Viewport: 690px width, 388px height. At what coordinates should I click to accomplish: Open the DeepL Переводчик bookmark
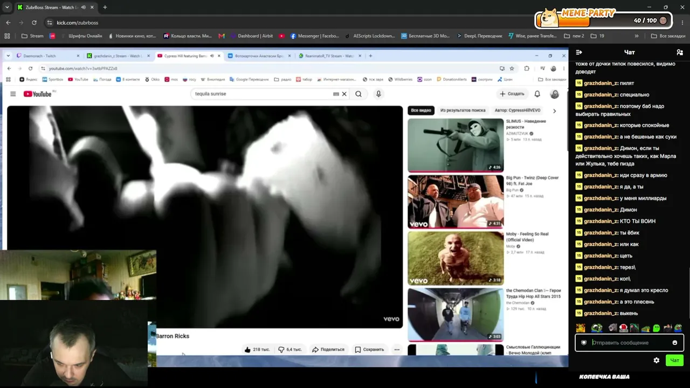coord(479,36)
